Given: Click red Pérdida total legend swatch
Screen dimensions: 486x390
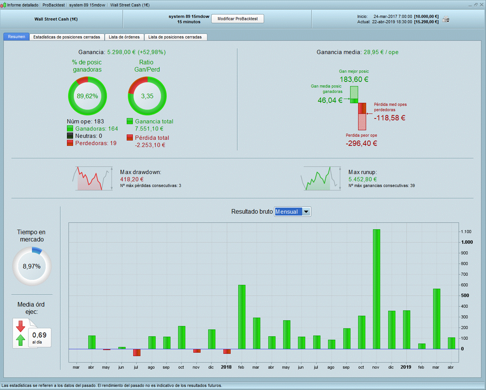Looking at the screenshot, I should tap(130, 137).
